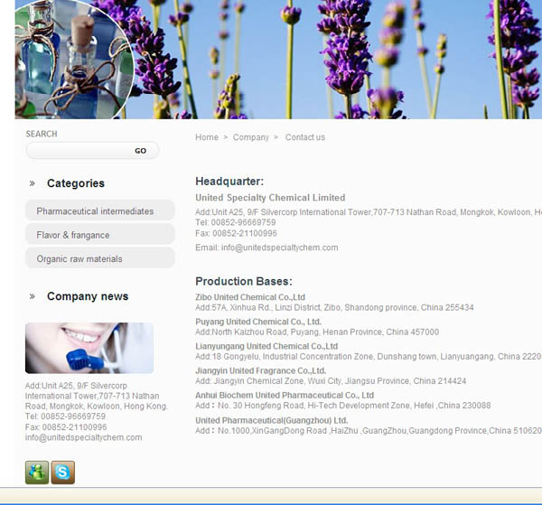The width and height of the screenshot is (542, 505).
Task: Click 'Lianyungang United Chemical Co.,Ltd' text
Action: tap(266, 346)
